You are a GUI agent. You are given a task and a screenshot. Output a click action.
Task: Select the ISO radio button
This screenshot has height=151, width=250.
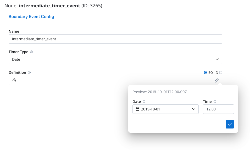(205, 72)
